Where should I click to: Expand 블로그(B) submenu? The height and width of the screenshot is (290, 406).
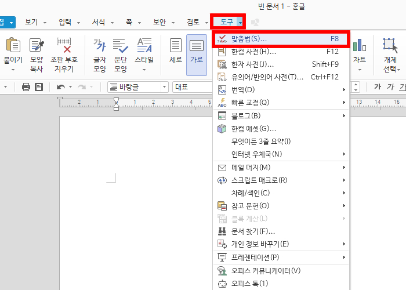pos(281,116)
